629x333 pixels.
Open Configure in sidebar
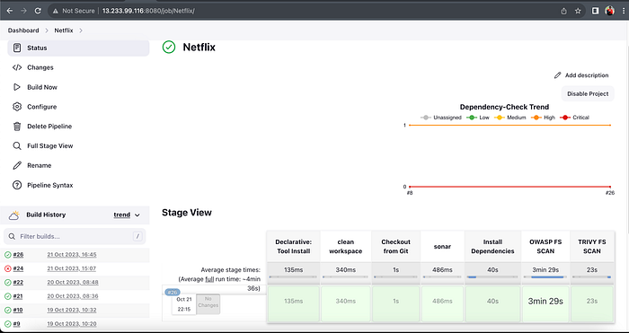(x=78, y=107)
